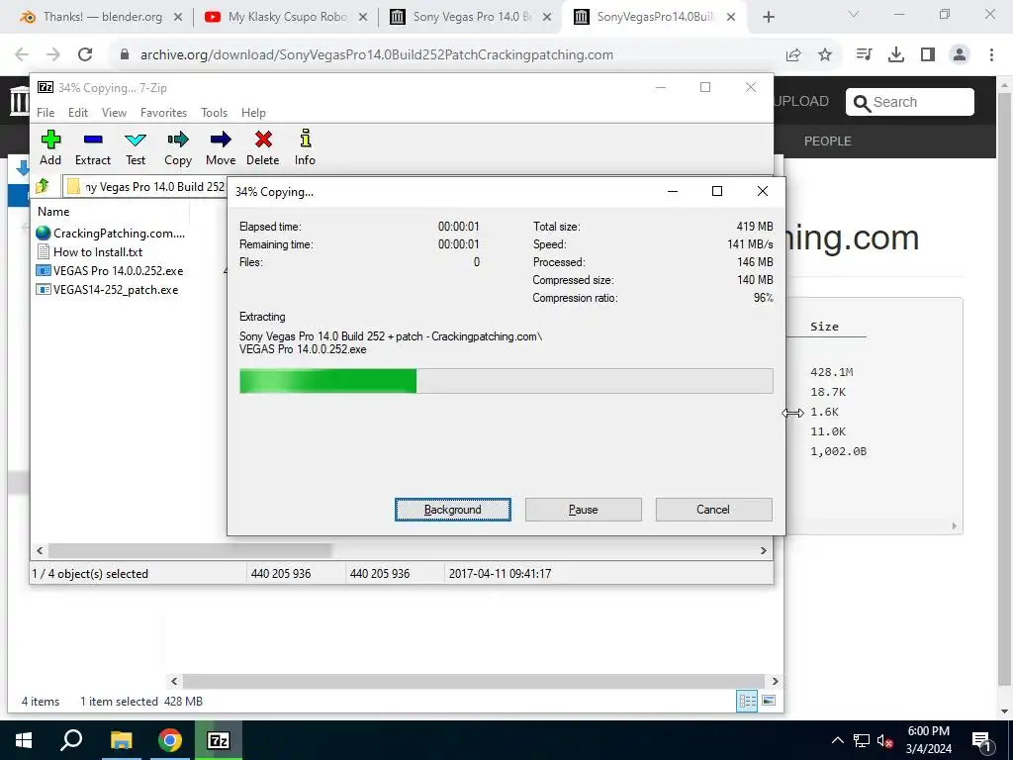
Task: Open the Help menu in 7-Zip
Action: [x=253, y=113]
